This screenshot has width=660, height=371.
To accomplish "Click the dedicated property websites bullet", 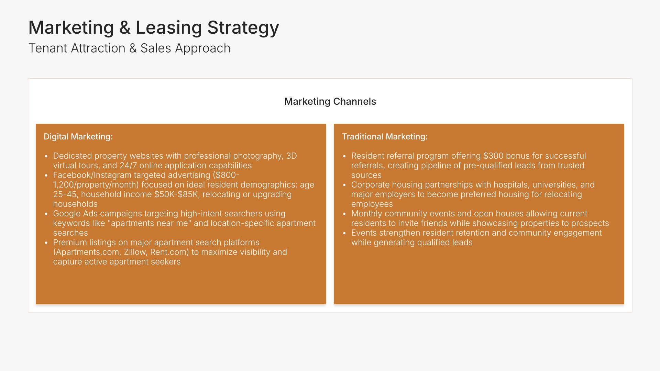I will pos(175,161).
